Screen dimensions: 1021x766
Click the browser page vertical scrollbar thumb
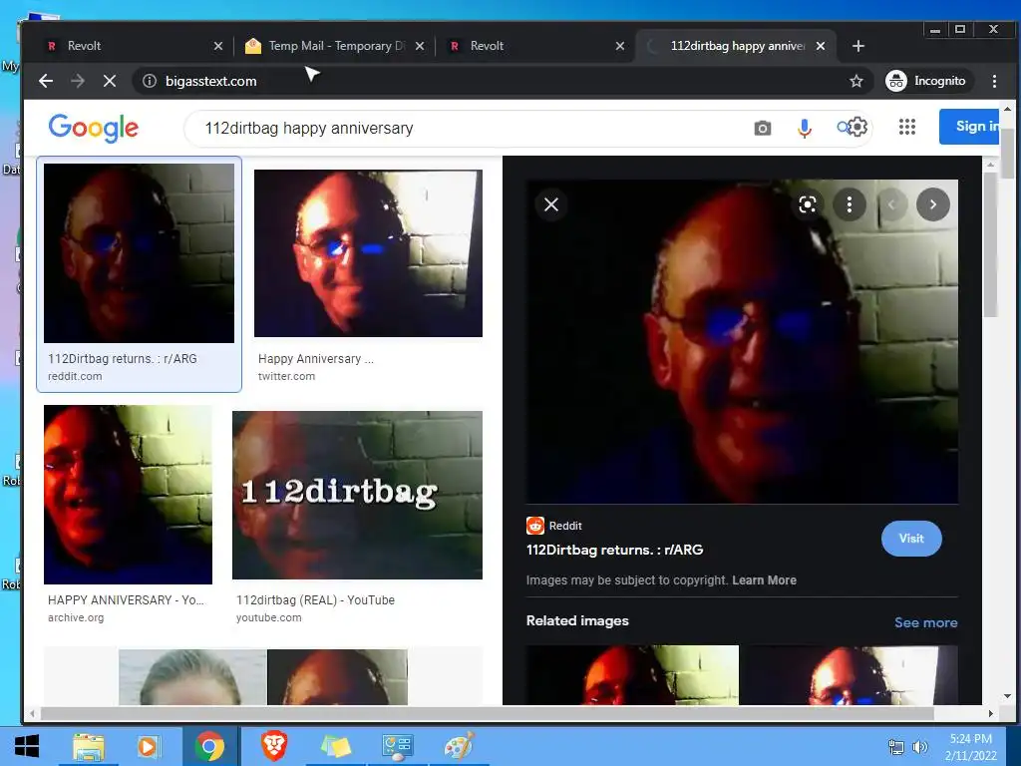point(1007,153)
